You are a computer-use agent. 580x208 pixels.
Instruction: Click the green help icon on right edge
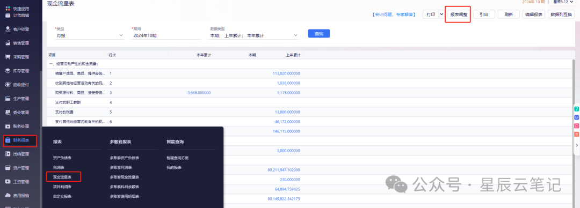(576, 109)
